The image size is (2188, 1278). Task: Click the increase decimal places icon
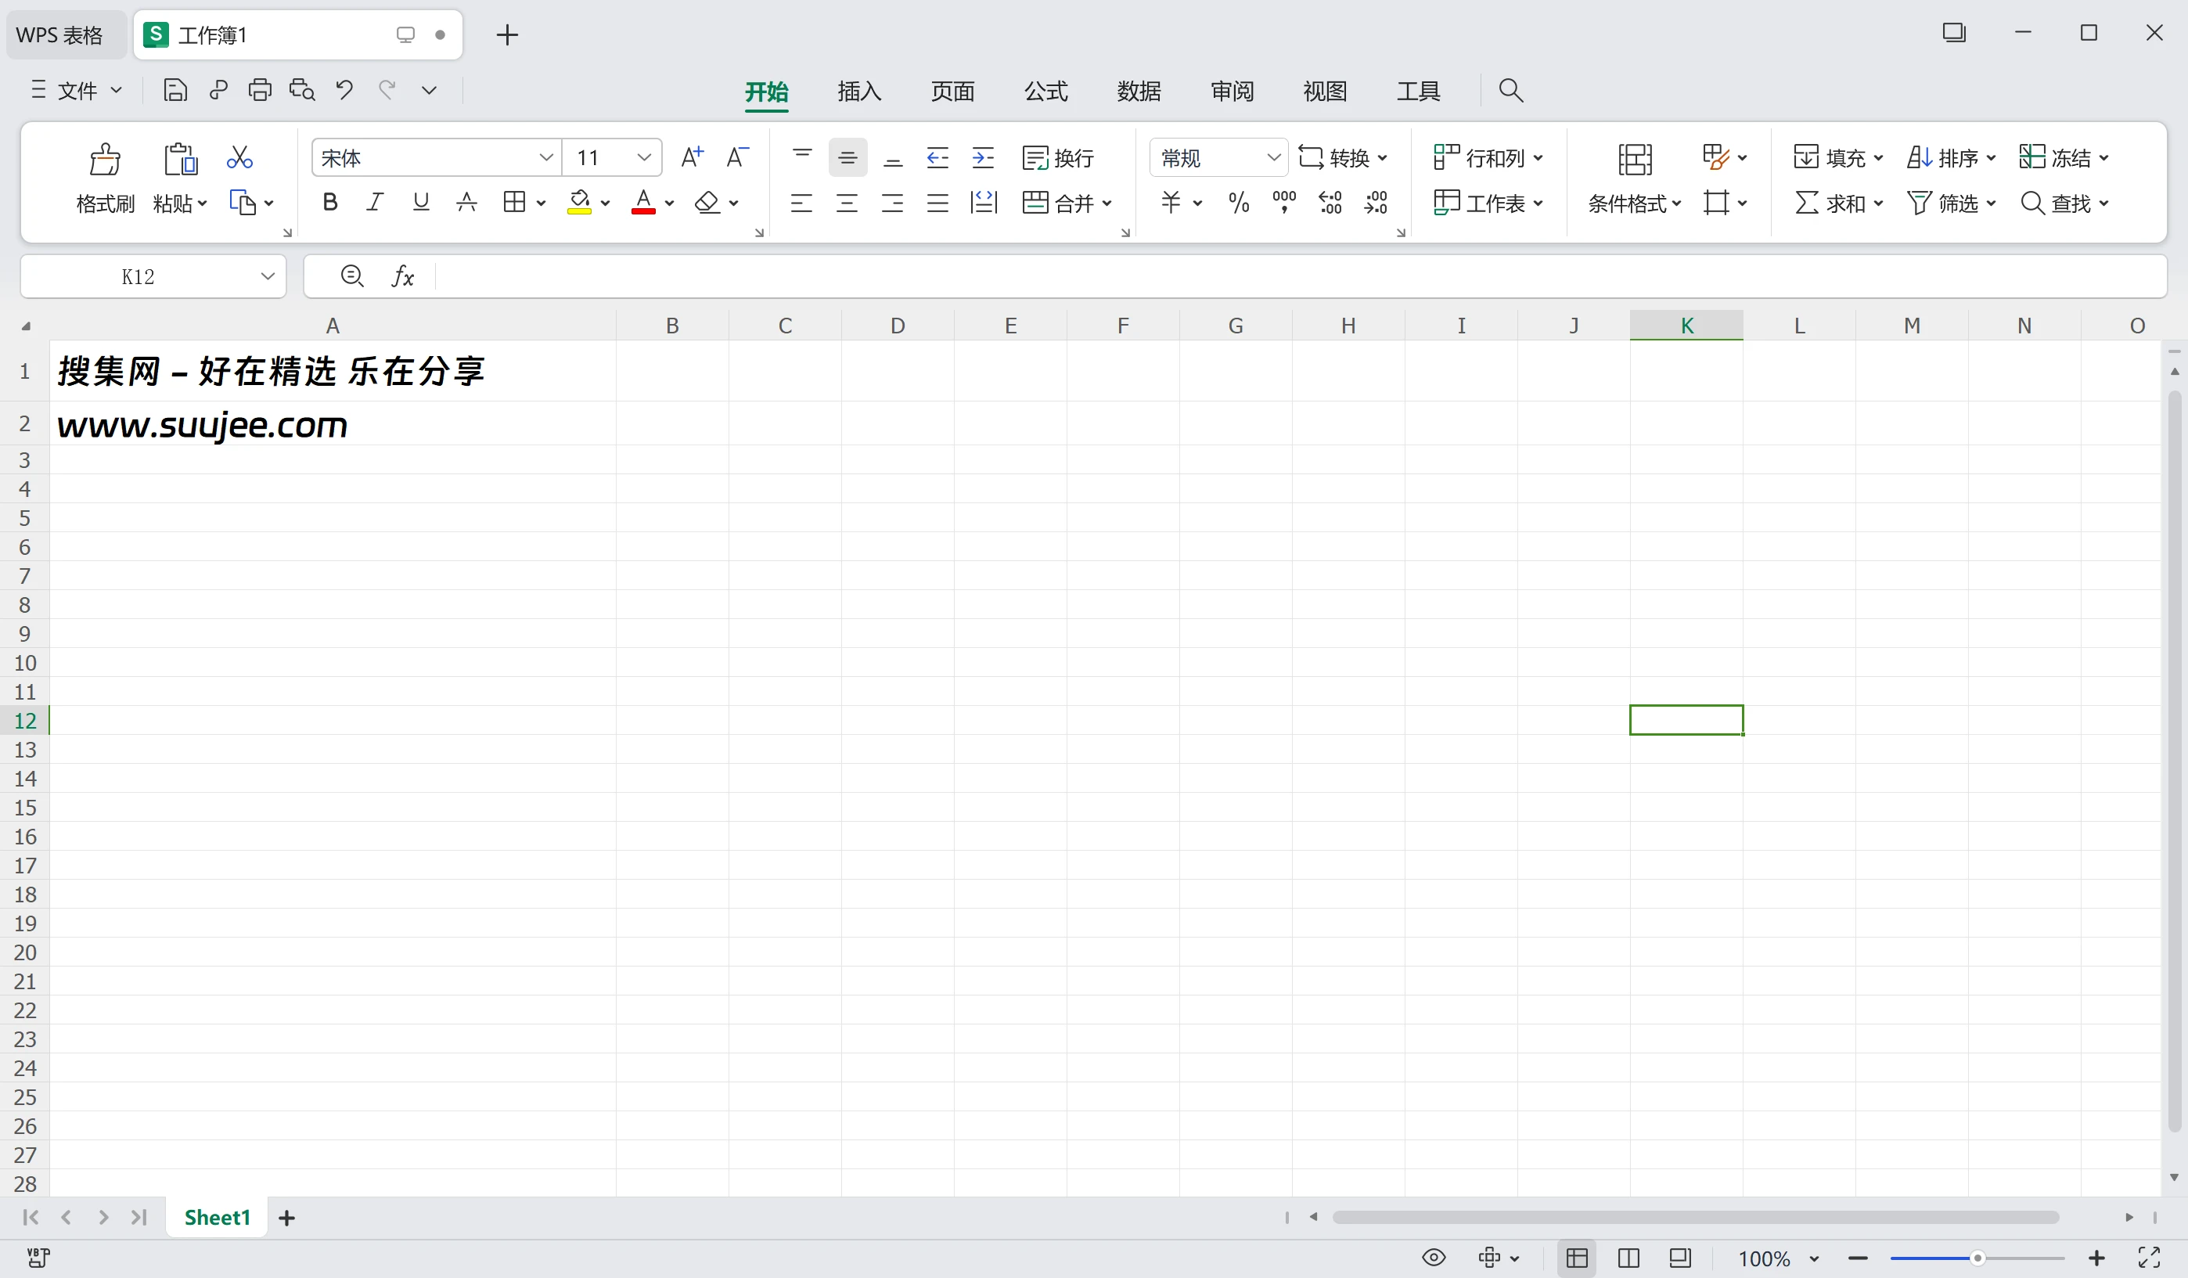(1330, 203)
